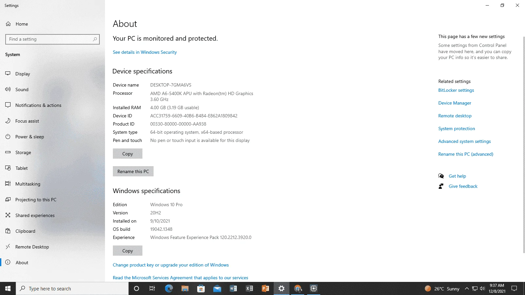Read the Microsoft Services Agreement link
Image resolution: width=525 pixels, height=295 pixels.
pos(180,278)
